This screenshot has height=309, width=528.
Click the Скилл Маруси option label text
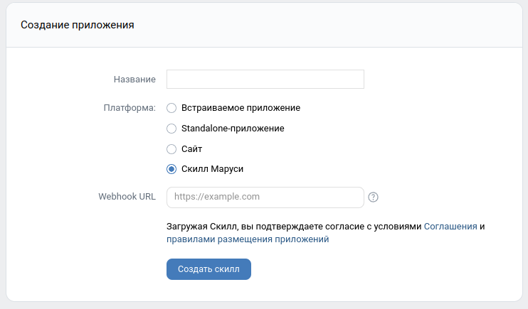(213, 169)
